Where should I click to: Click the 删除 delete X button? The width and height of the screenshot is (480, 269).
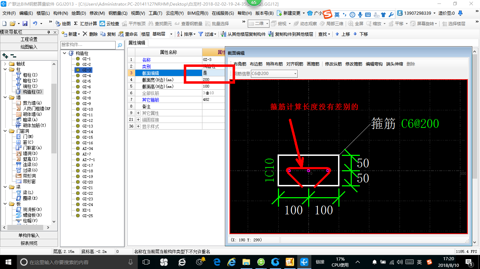coord(90,34)
